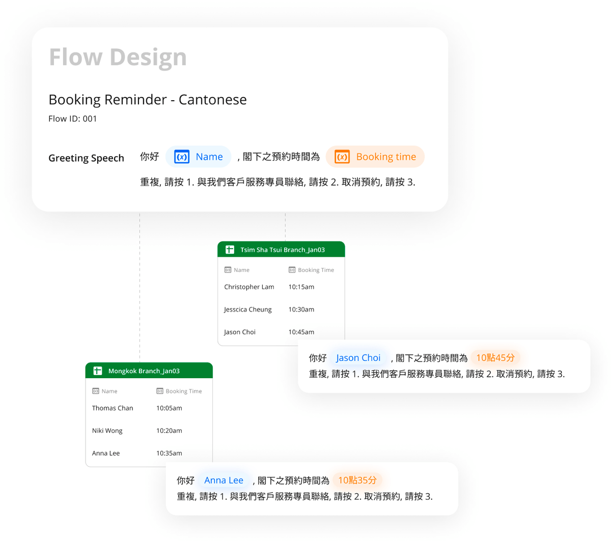Select the Booking time variable chip
Screen dimensions: 611x545
coord(375,157)
